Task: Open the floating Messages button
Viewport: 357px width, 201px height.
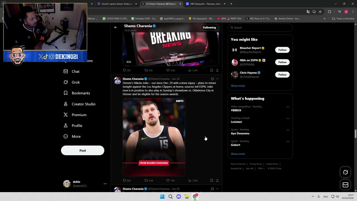Action: (345, 185)
